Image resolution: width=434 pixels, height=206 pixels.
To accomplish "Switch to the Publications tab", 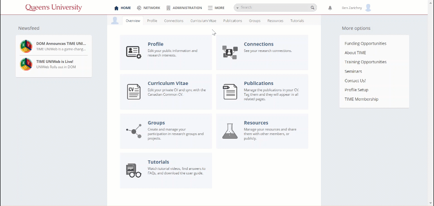I will click(232, 21).
